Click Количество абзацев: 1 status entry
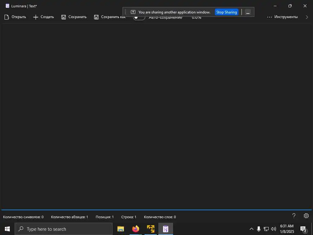 pos(69,217)
